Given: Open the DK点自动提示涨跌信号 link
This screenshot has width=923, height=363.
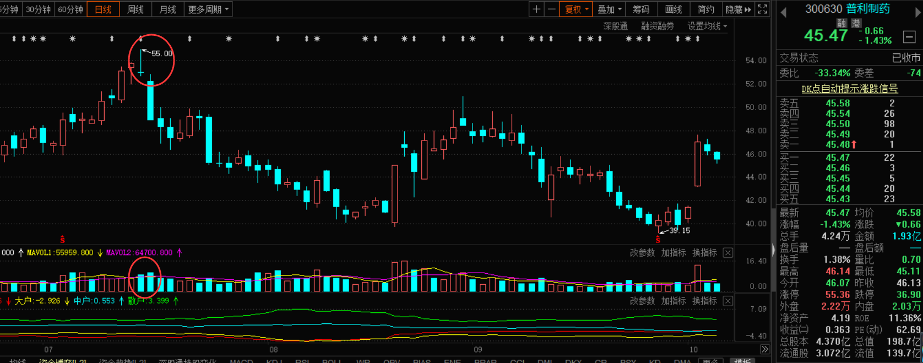Looking at the screenshot, I should click(x=849, y=89).
